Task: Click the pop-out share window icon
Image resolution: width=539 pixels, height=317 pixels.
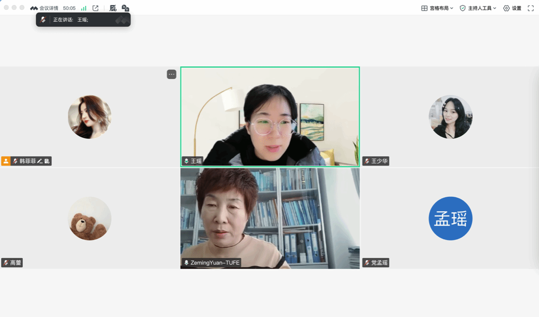Action: point(96,8)
